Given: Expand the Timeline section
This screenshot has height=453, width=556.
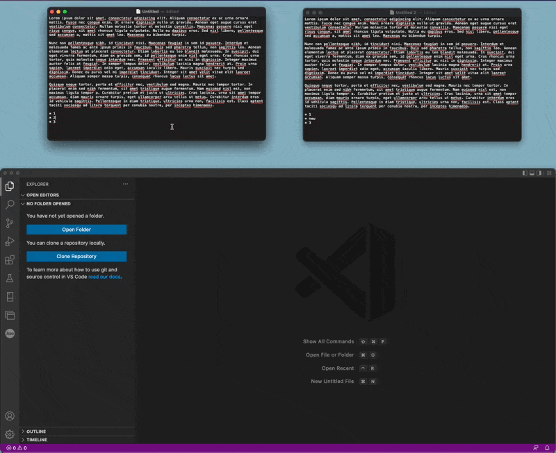Looking at the screenshot, I should pos(36,440).
